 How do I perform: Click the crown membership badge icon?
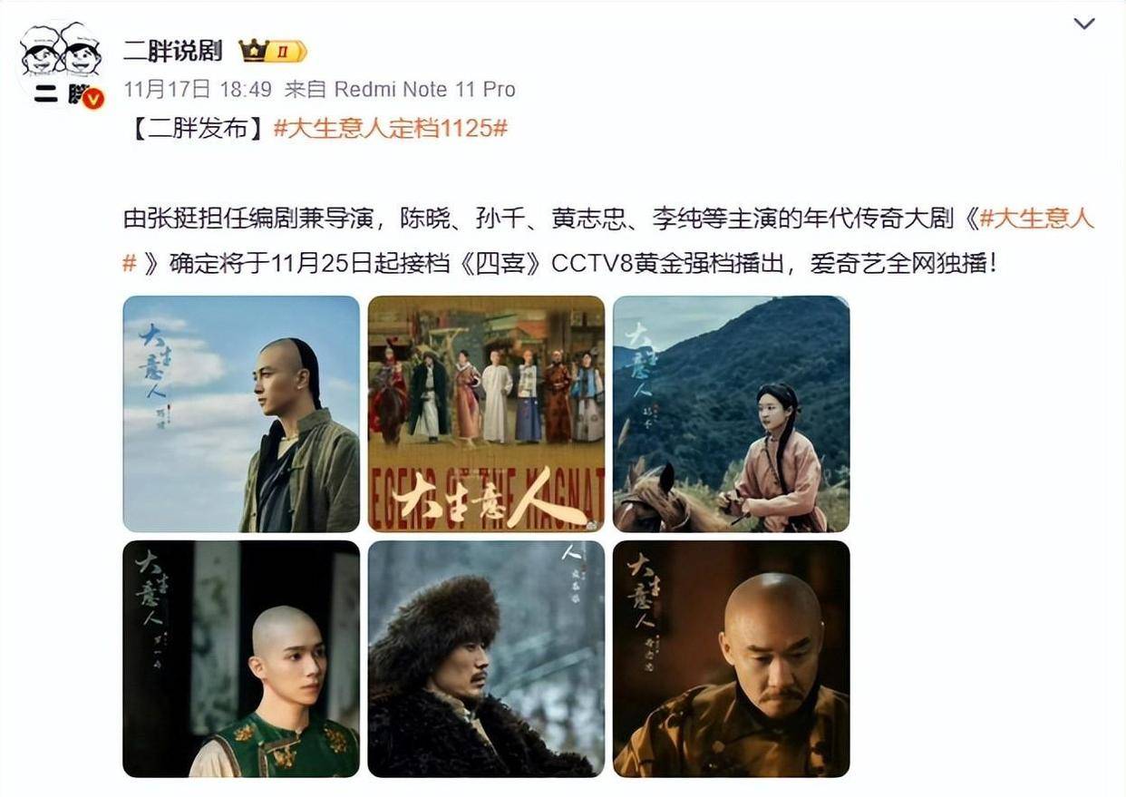tap(273, 51)
